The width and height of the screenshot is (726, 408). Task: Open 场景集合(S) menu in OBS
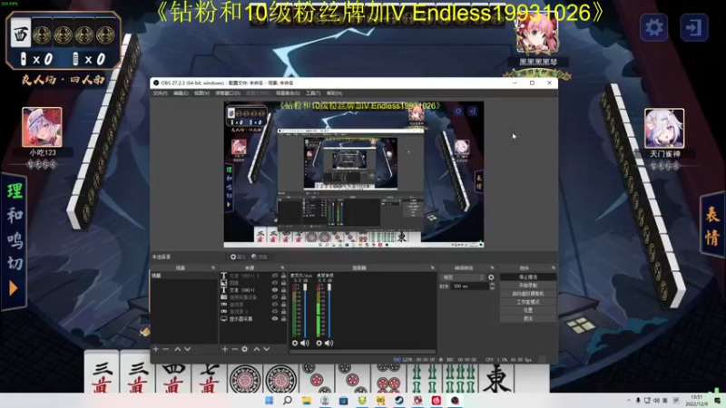288,93
